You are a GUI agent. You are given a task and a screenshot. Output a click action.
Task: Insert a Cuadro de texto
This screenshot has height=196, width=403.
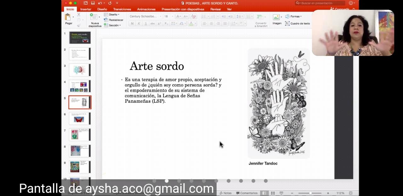(298, 24)
